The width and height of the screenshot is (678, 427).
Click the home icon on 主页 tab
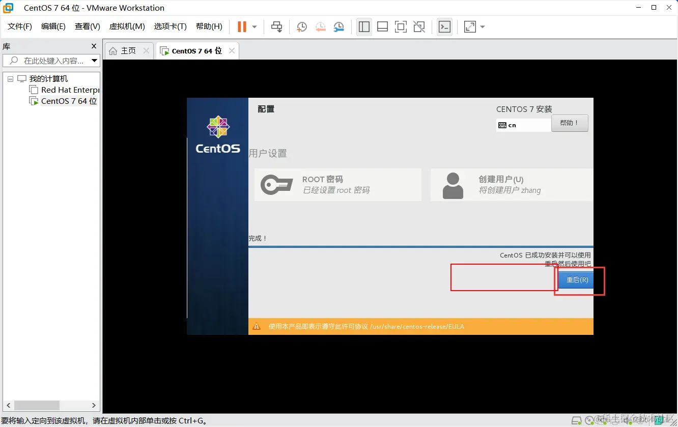pyautogui.click(x=113, y=51)
